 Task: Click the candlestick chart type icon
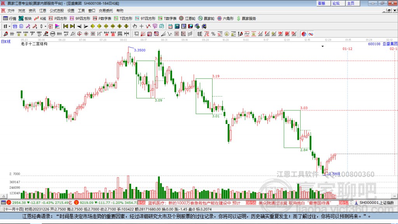41,26
